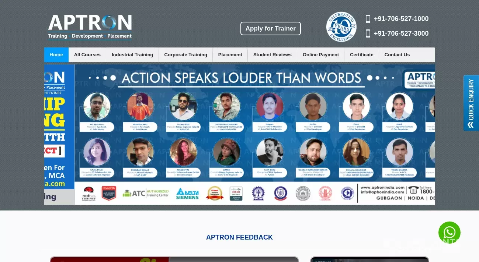Viewport: 479px width, 262px height.
Task: Click the www.aptronindia.com text in banner
Action: (382, 187)
